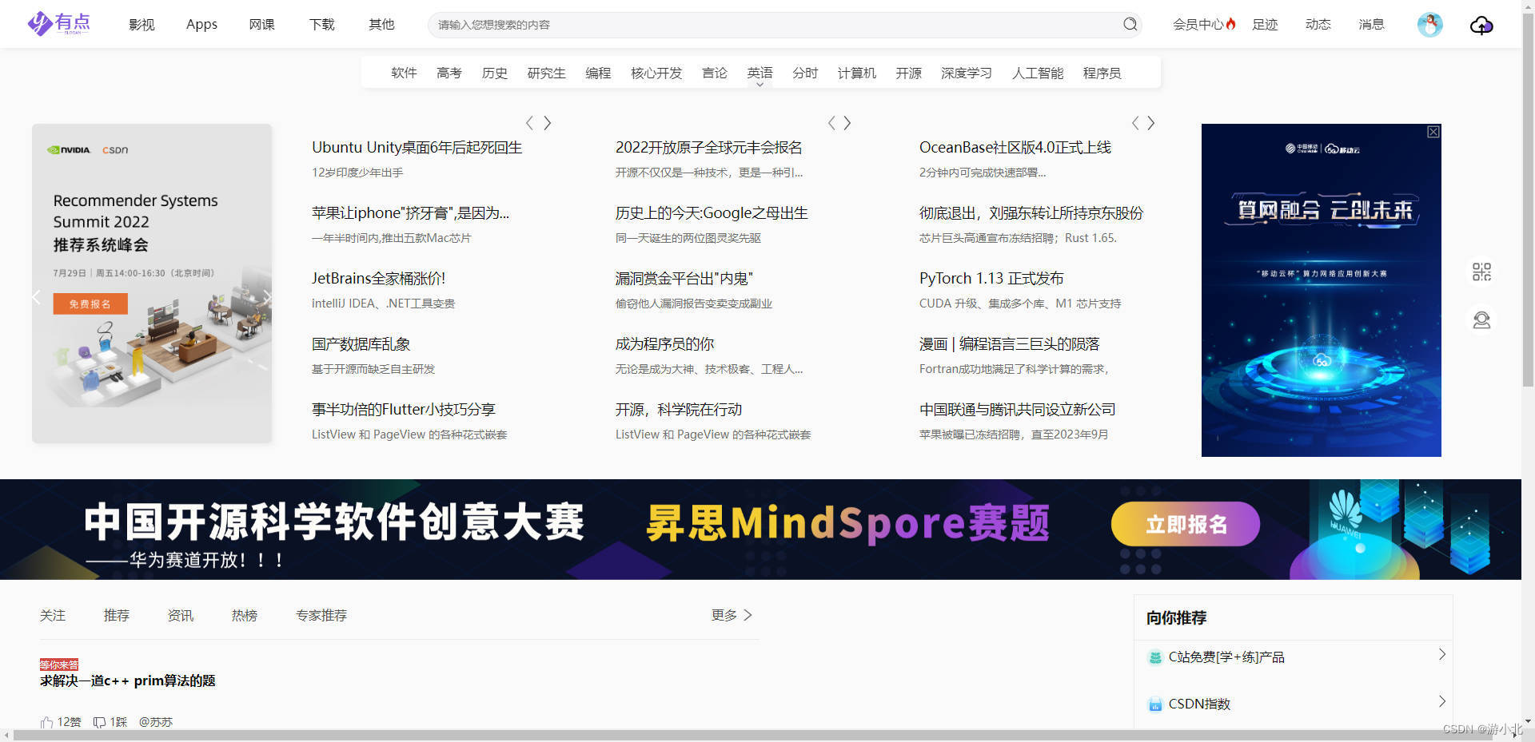The image size is (1535, 742).
Task: Switch to the 热榜 tab
Action: (x=244, y=615)
